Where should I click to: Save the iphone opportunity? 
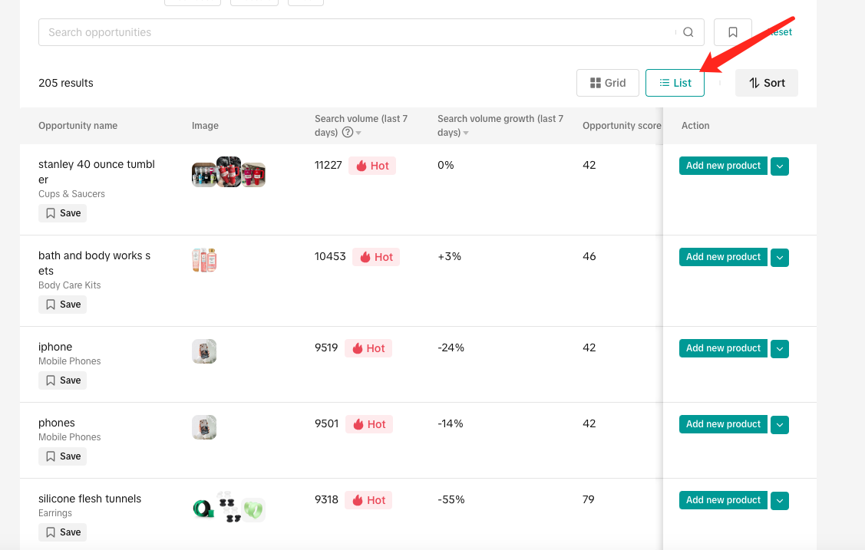tap(63, 380)
